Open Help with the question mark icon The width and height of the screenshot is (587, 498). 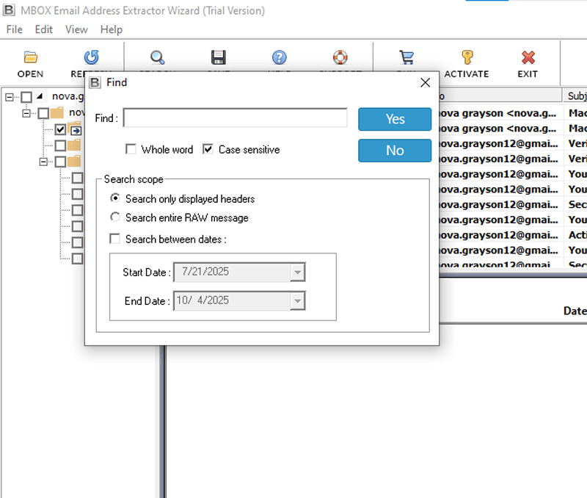pyautogui.click(x=279, y=57)
